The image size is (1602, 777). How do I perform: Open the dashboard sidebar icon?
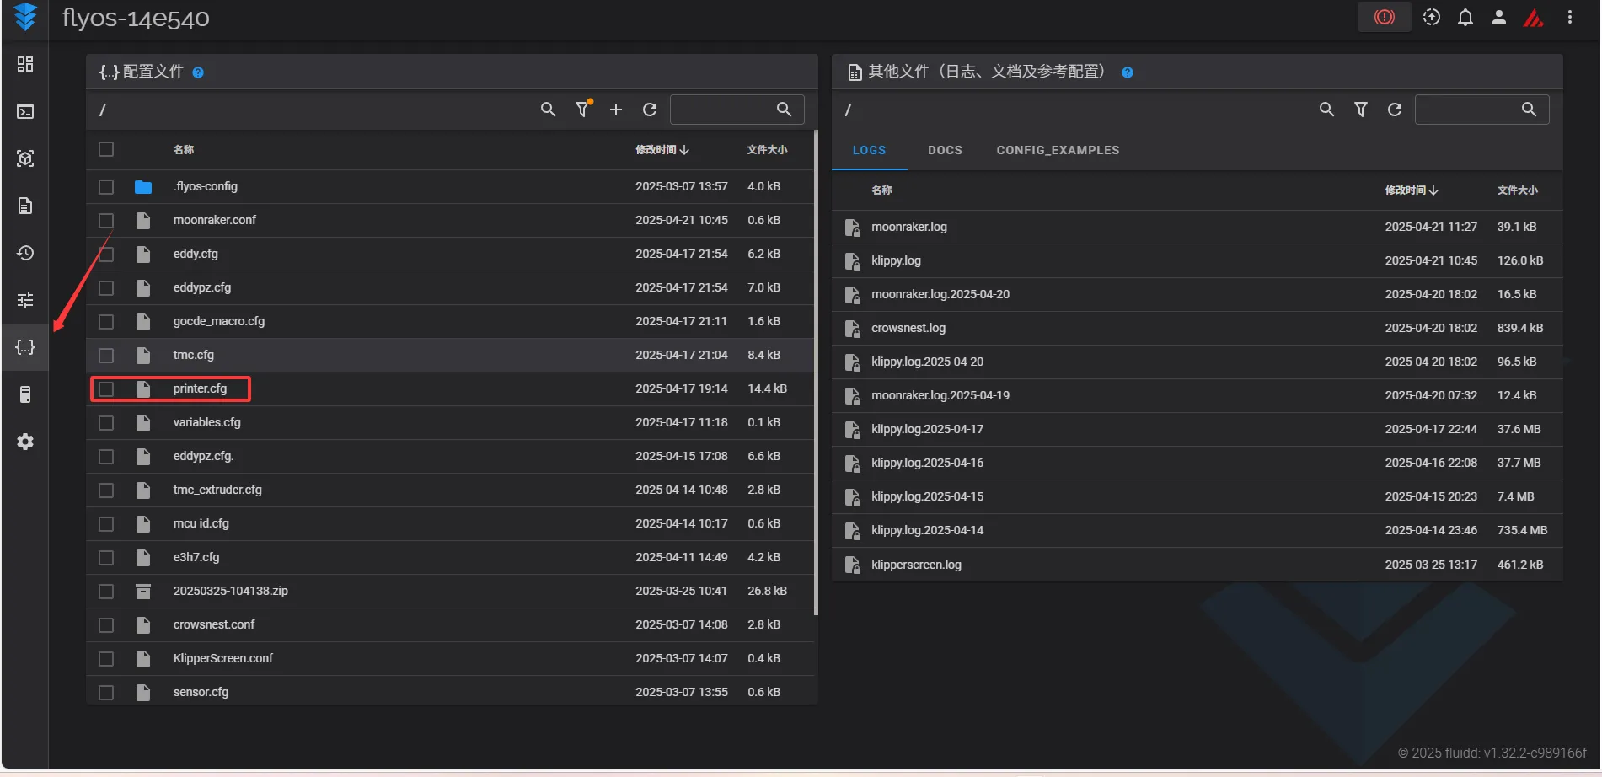point(25,64)
